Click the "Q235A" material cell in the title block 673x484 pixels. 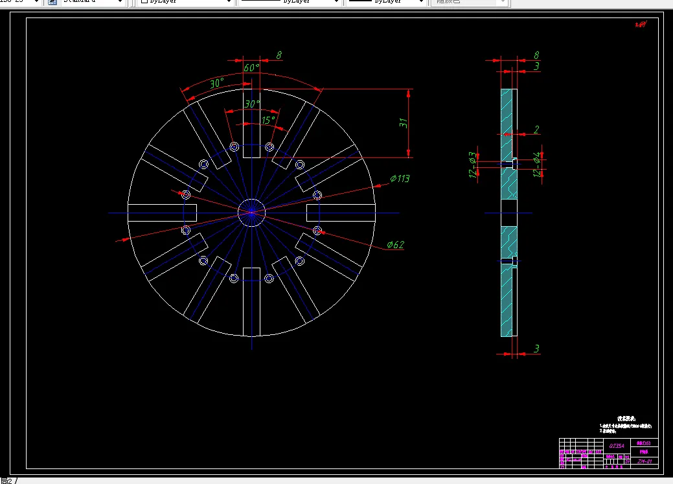point(617,446)
